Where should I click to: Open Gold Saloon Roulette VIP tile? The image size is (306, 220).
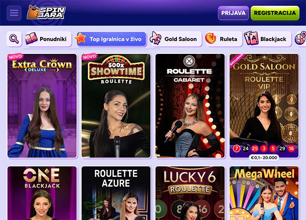tap(264, 106)
